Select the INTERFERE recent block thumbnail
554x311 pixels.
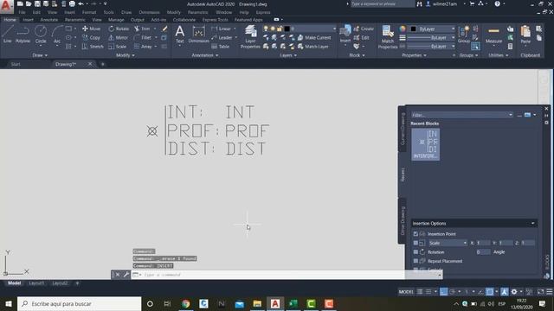425,144
